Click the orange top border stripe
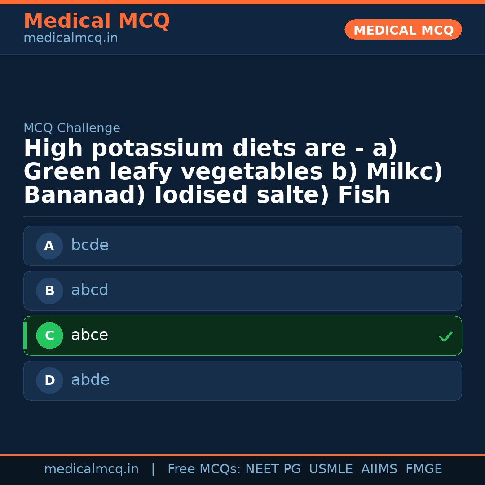Image resolution: width=485 pixels, height=485 pixels. coord(242,2)
